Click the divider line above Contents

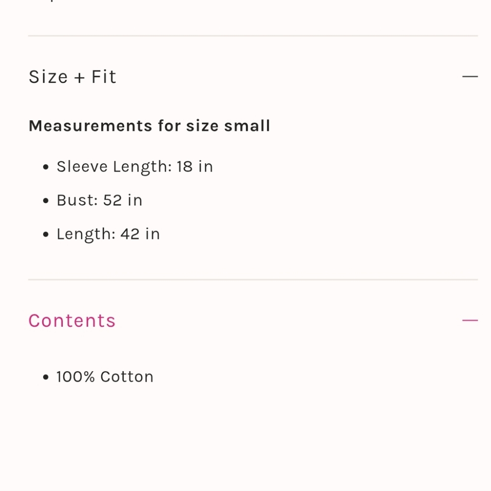click(x=253, y=280)
